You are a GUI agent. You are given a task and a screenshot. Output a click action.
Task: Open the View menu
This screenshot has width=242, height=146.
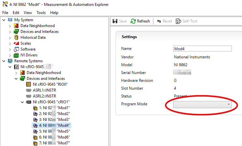point(28,13)
